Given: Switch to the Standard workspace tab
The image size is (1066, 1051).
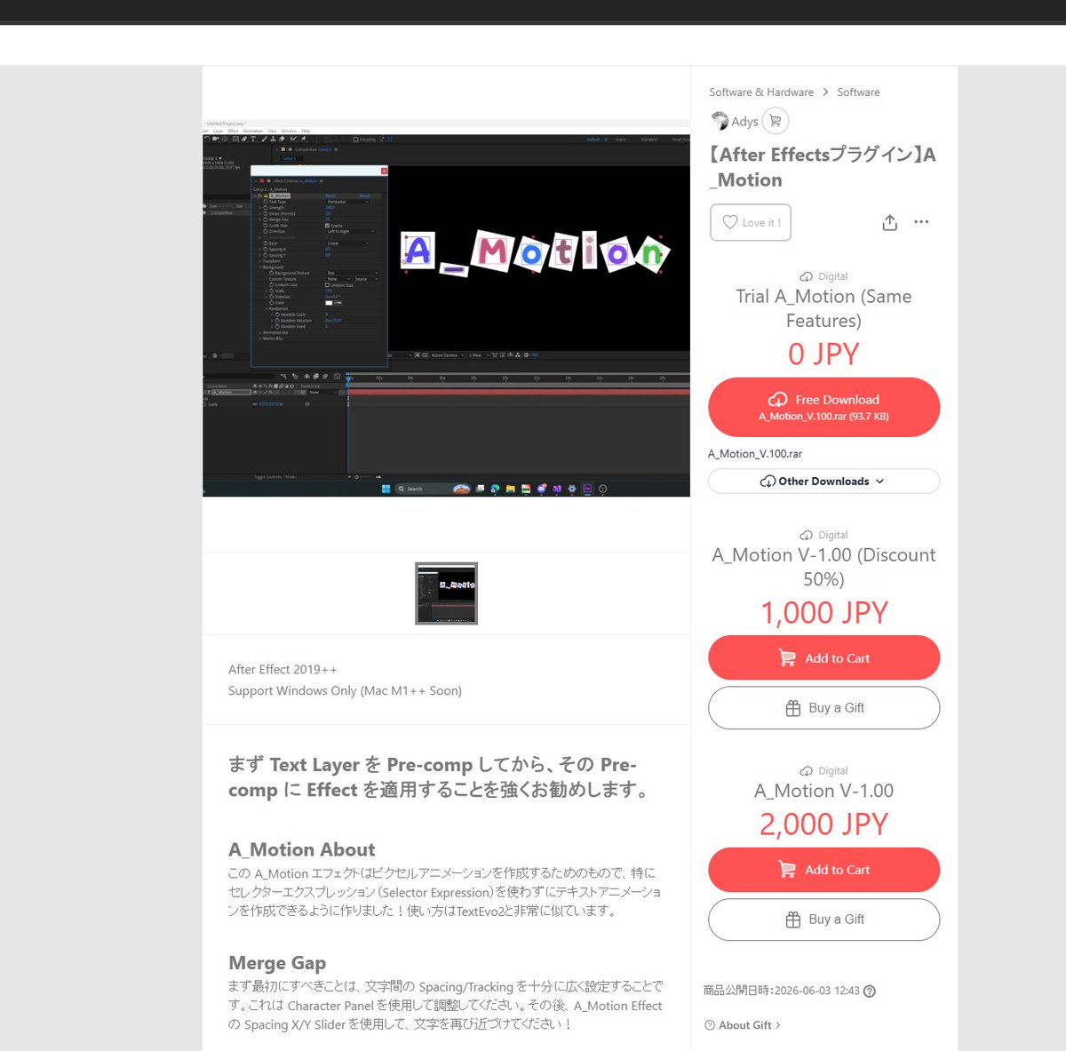Looking at the screenshot, I should coord(648,139).
